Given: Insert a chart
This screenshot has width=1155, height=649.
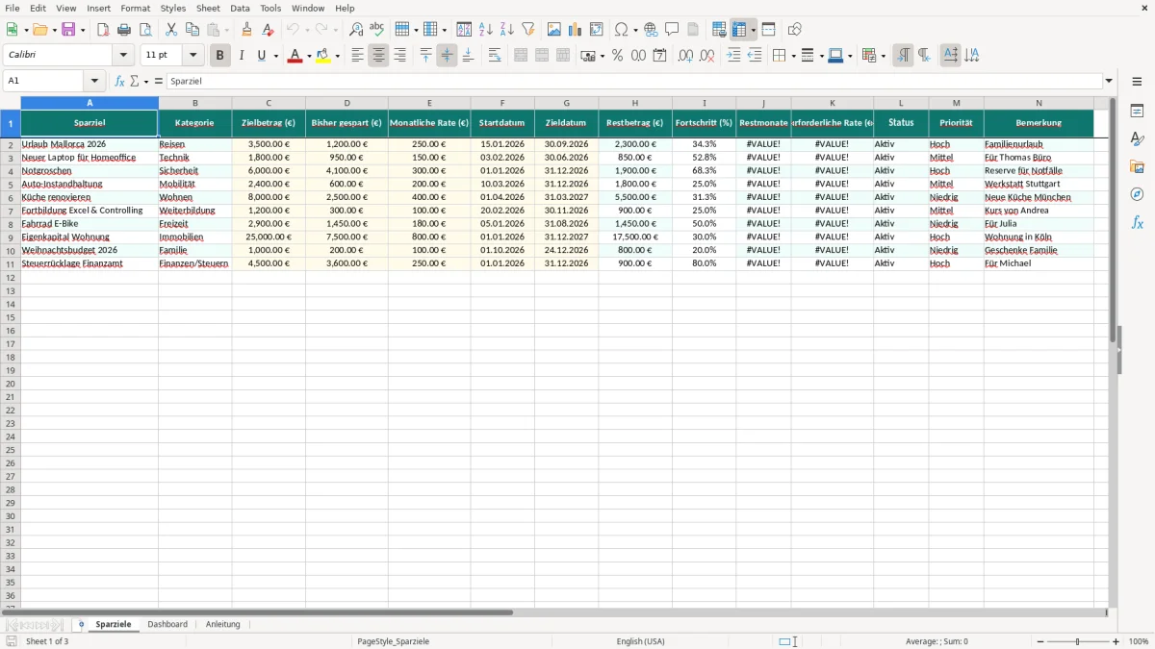Looking at the screenshot, I should (x=576, y=30).
